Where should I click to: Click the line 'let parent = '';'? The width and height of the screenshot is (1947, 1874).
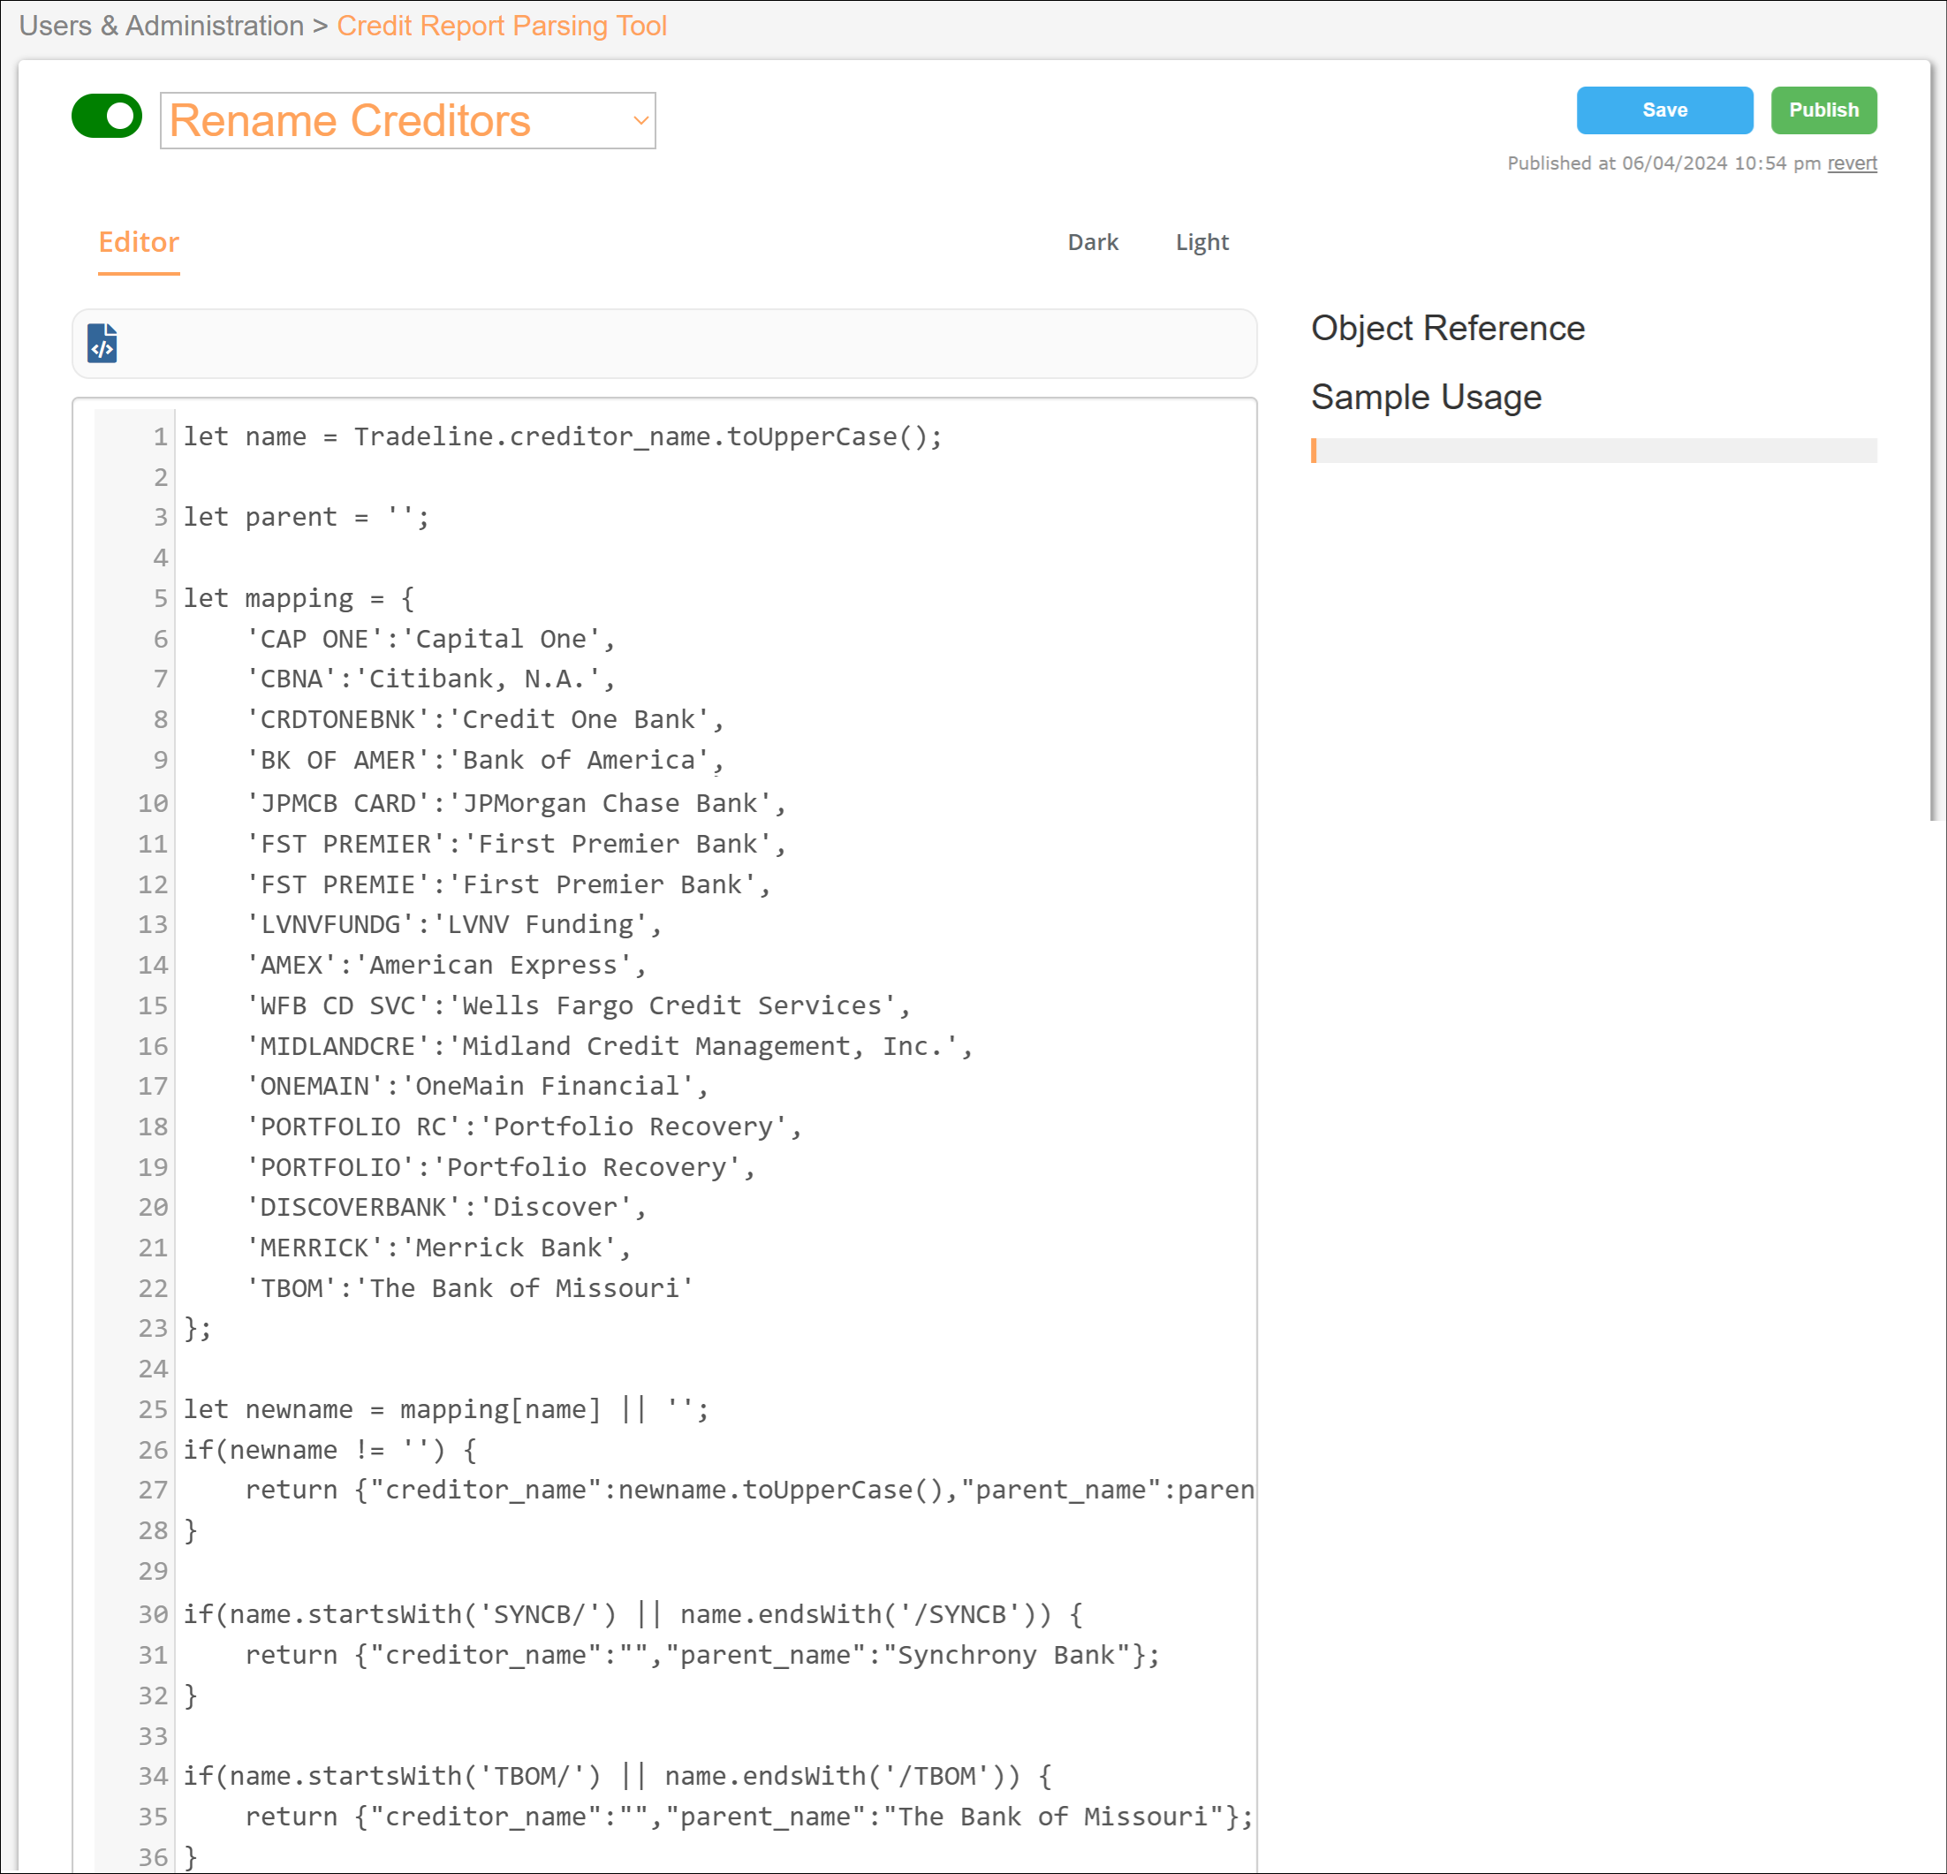306,518
